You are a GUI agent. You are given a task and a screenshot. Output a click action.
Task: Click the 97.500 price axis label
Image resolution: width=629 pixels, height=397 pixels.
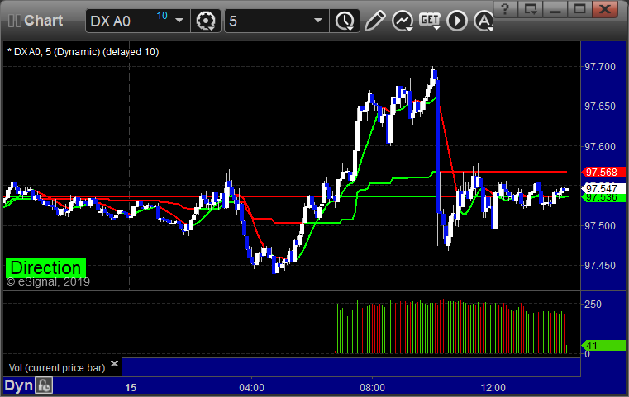(600, 226)
